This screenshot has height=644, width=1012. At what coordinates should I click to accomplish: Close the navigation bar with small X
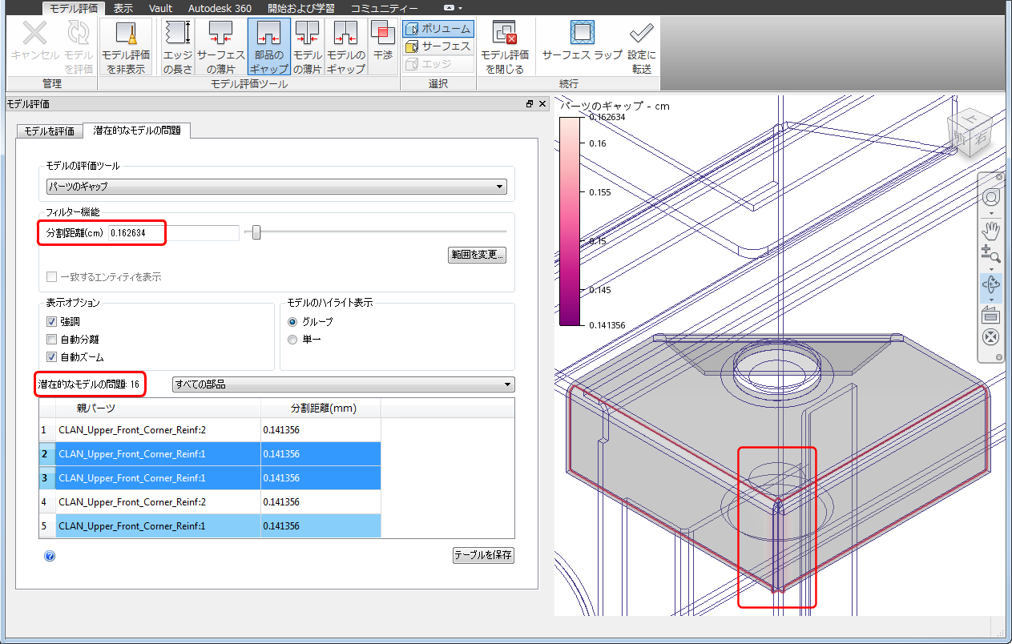click(x=998, y=177)
